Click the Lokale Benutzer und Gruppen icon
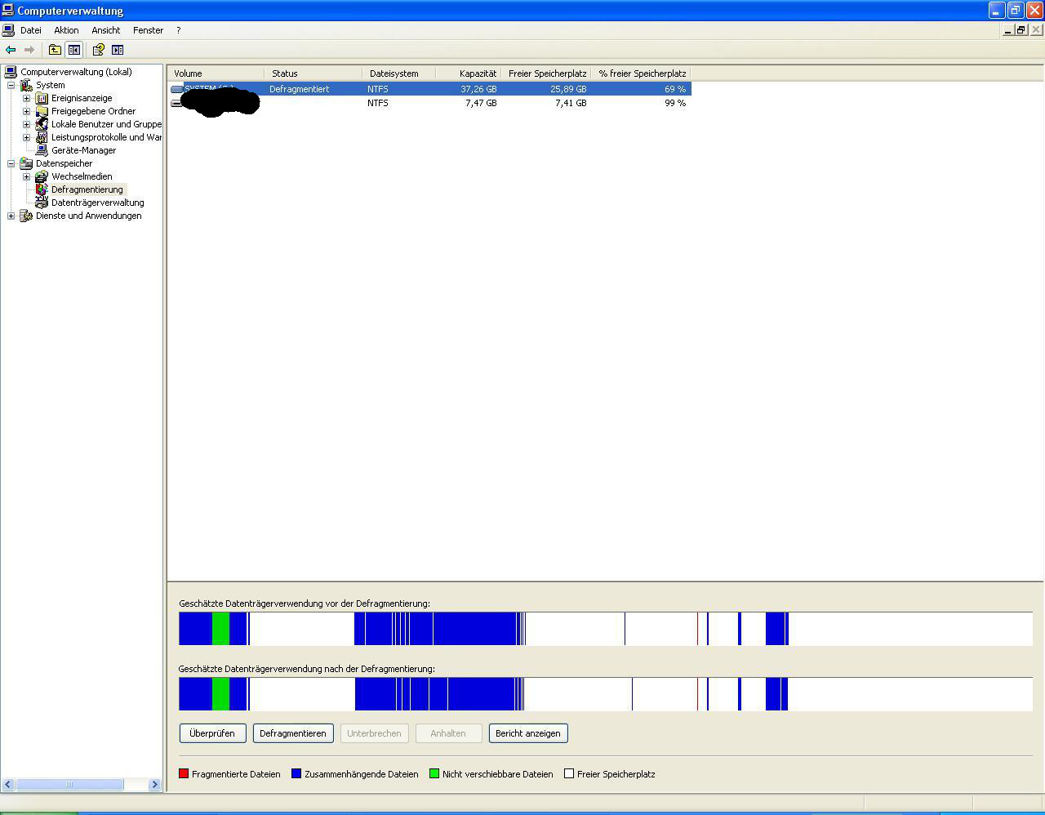The height and width of the screenshot is (815, 1045). [42, 124]
